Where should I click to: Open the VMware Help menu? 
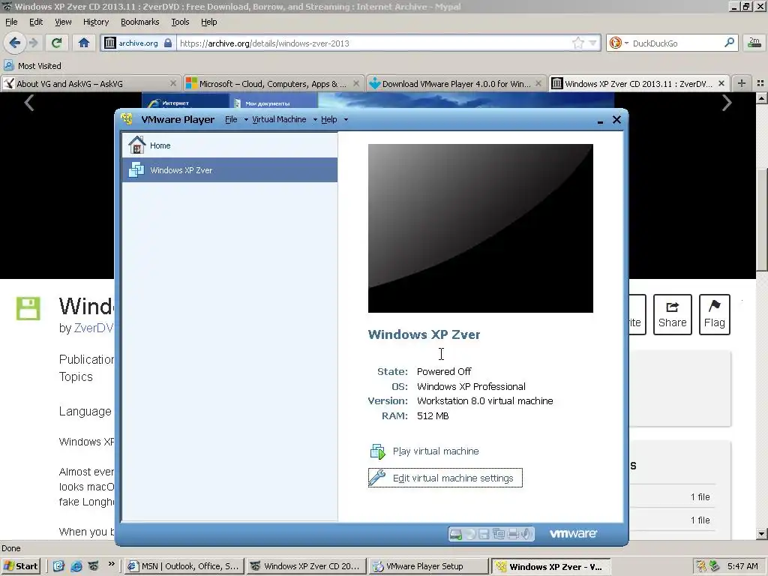point(328,119)
